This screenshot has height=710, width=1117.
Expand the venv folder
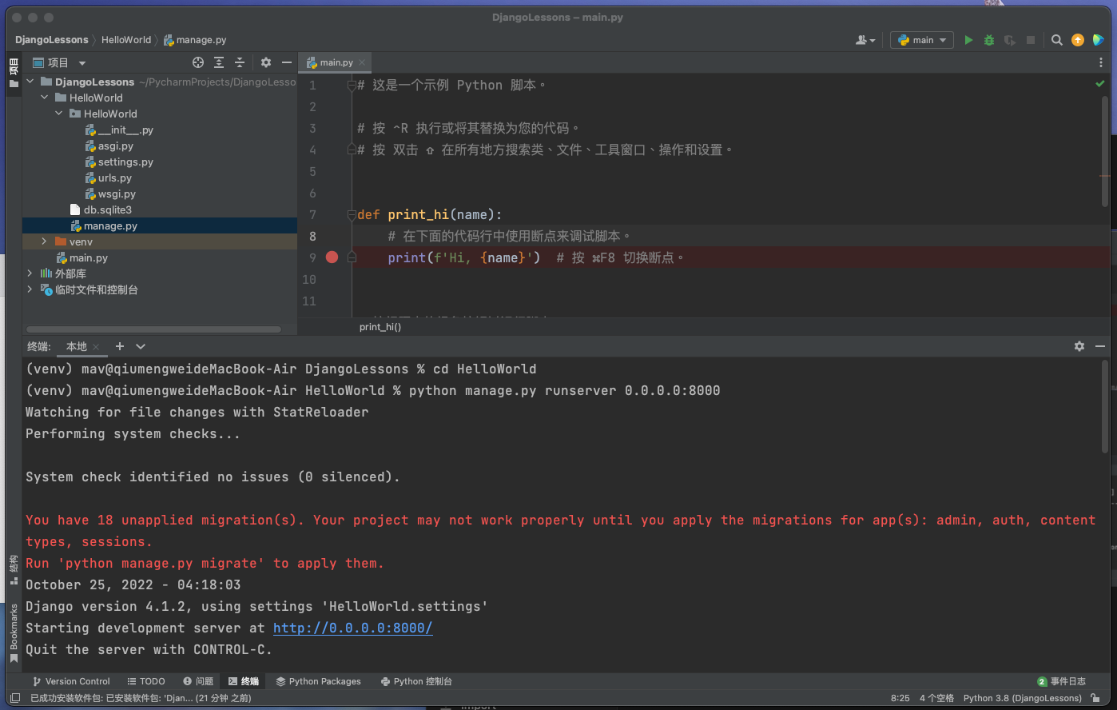click(44, 241)
